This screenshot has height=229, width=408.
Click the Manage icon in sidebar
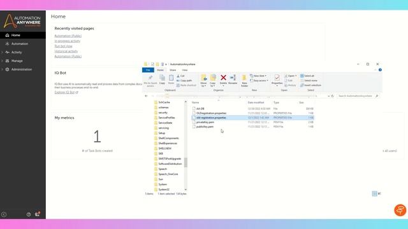point(7,61)
